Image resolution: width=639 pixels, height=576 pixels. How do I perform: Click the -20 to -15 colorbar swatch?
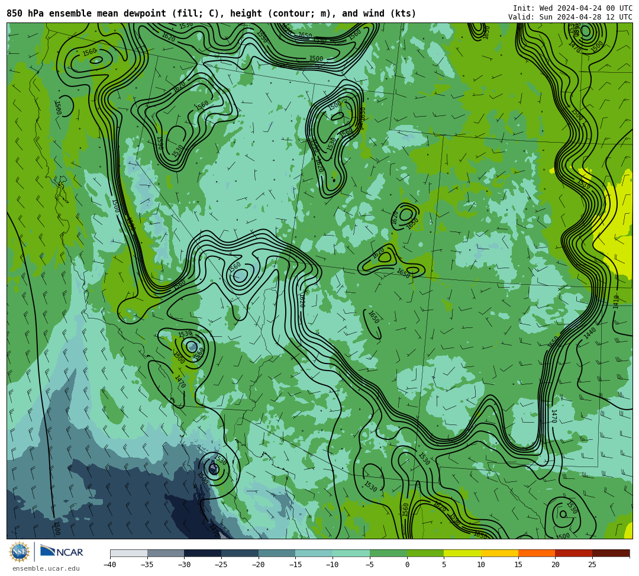277,553
